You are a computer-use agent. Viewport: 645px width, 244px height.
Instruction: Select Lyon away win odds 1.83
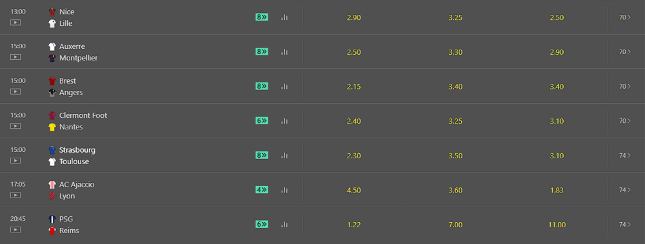(557, 190)
